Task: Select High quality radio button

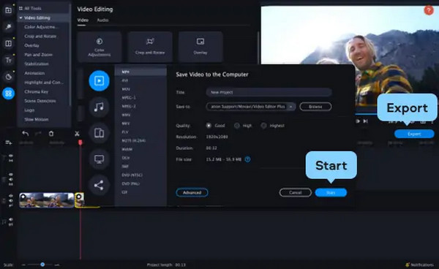Action: coord(237,126)
